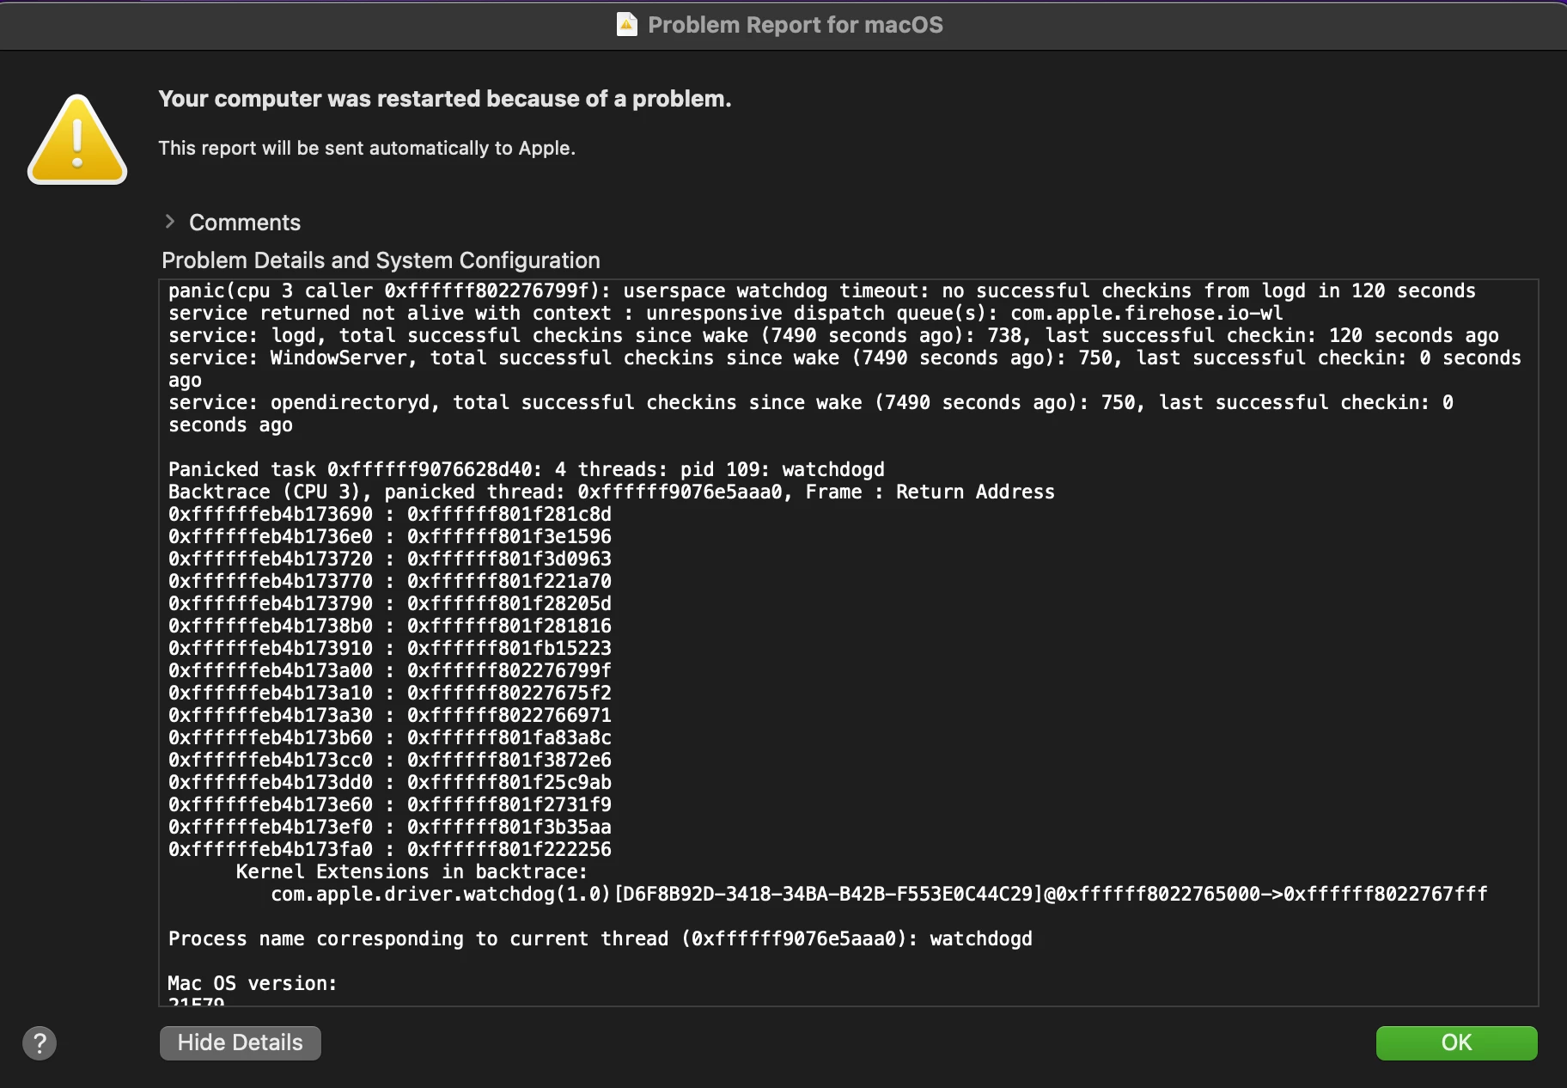Viewport: 1567px width, 1088px height.
Task: Click backtrace row 0xffffffeb4b173cc0
Action: coord(389,761)
